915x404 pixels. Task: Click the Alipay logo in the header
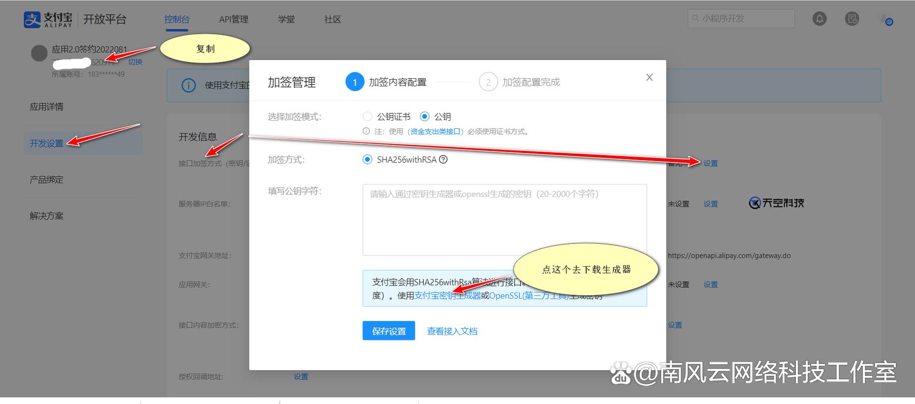[48, 19]
